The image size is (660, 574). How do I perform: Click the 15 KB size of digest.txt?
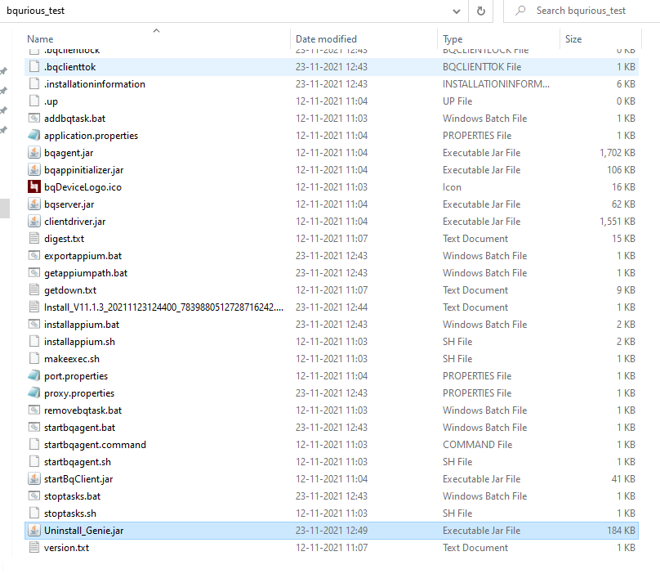623,239
